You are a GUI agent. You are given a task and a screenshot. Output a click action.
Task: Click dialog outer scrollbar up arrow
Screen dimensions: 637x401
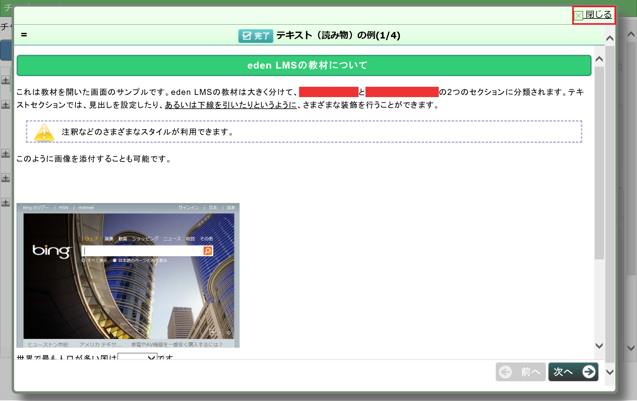tap(610, 39)
